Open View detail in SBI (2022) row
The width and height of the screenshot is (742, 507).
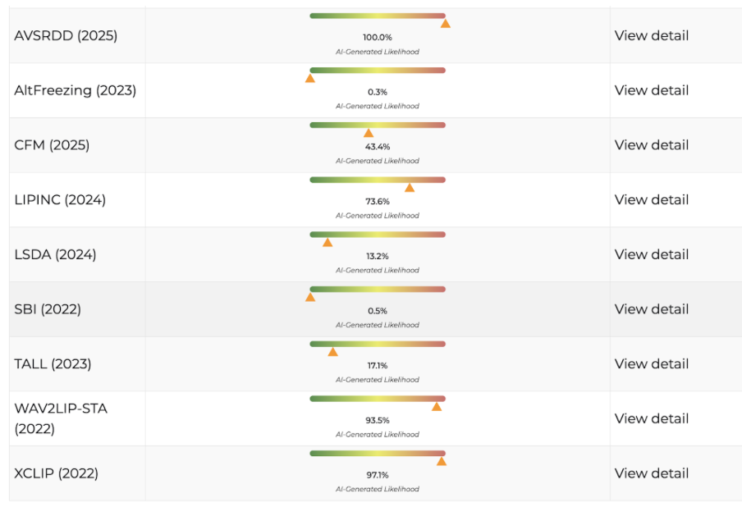pos(651,309)
